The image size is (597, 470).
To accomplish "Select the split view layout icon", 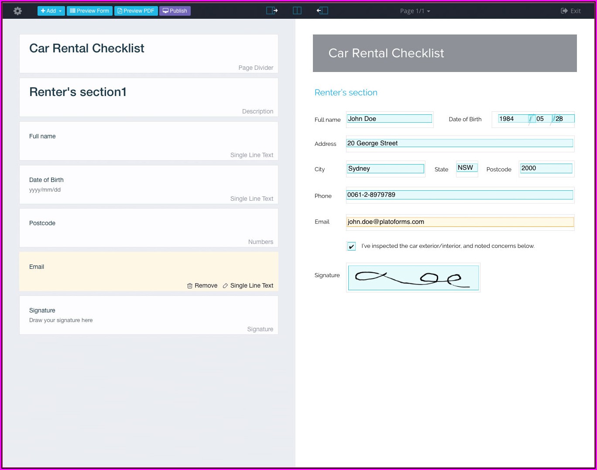I will click(x=297, y=11).
